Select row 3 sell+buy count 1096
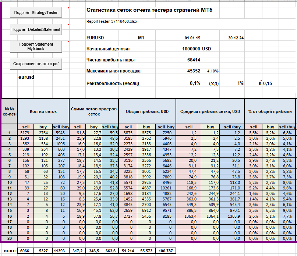This screenshot has height=256, width=297. 61,144
